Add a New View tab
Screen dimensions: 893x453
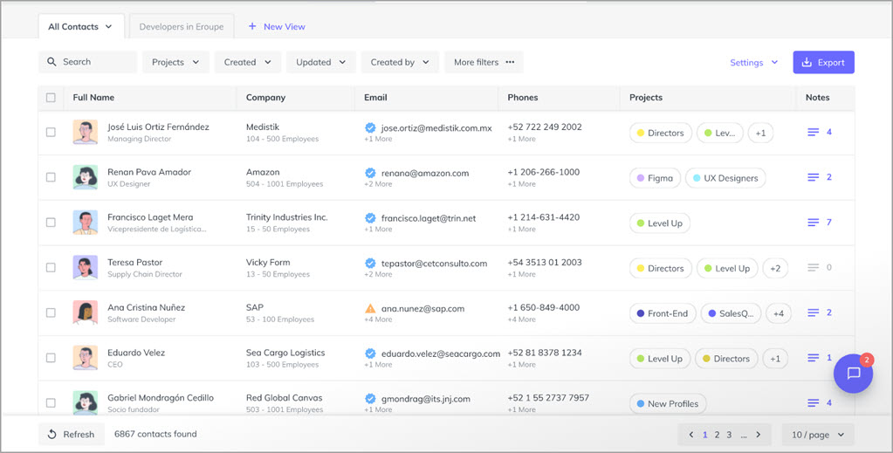pyautogui.click(x=277, y=26)
